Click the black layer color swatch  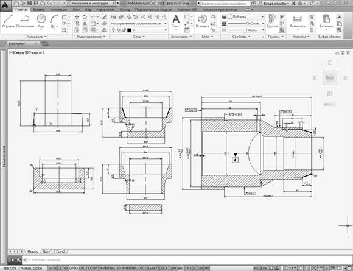click(x=129, y=30)
